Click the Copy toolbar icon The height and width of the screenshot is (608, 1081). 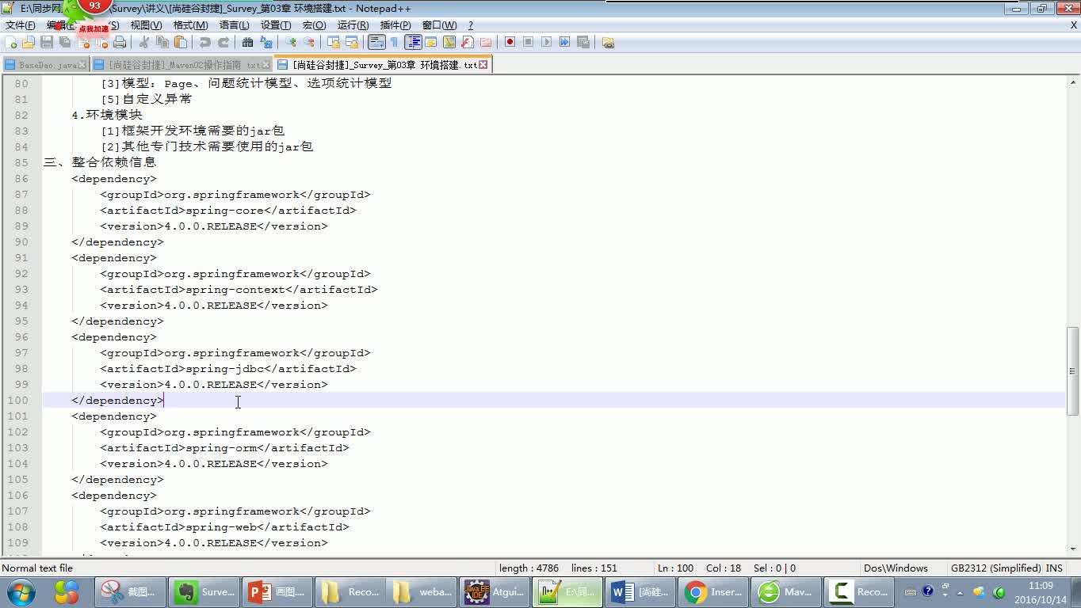coord(162,43)
